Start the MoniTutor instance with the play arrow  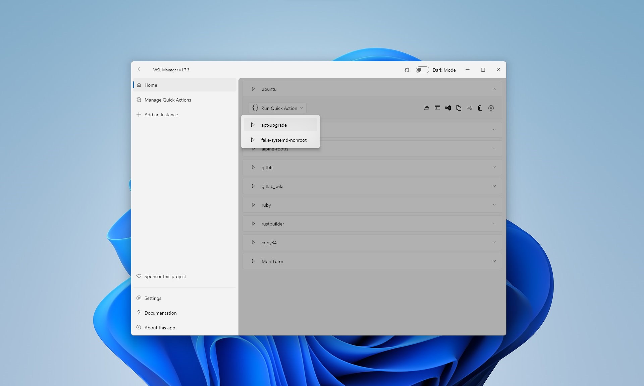tap(253, 261)
